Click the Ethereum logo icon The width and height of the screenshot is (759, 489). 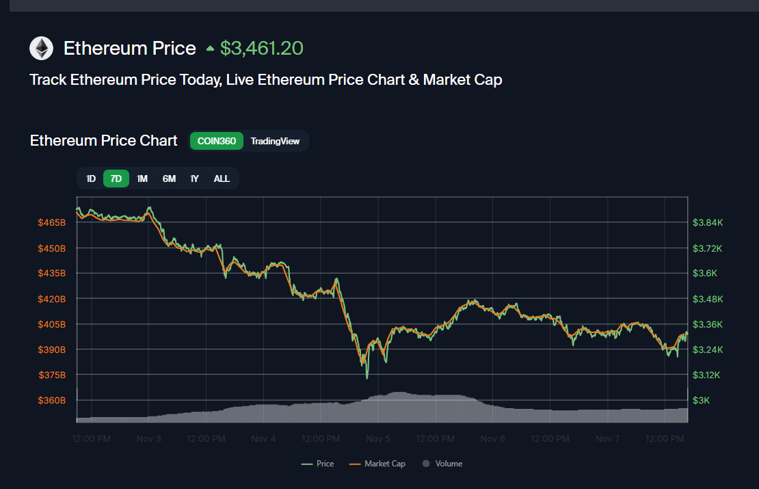click(x=42, y=49)
